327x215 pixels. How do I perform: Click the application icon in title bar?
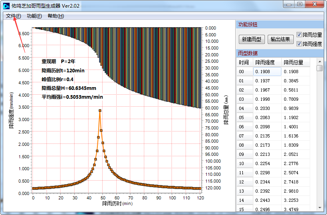click(6, 5)
